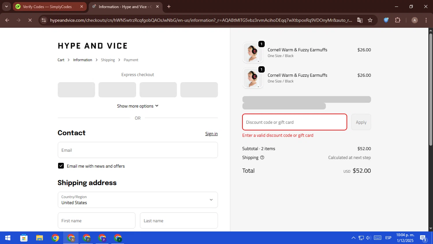Click the Apply discount button
Viewport: 433px width, 244px height.
click(361, 122)
